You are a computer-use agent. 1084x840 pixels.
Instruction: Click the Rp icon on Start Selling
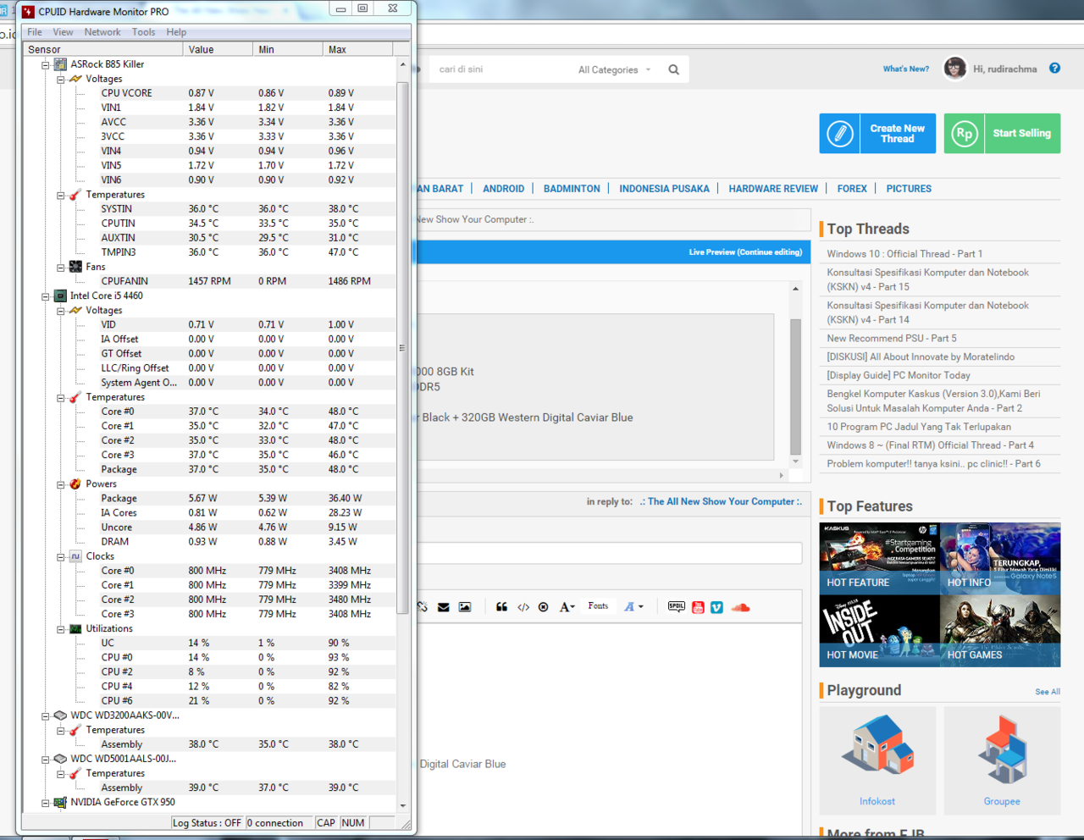965,134
